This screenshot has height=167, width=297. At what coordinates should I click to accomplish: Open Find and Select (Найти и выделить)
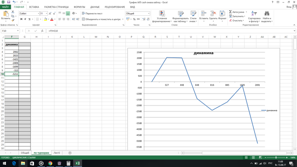coord(267,17)
